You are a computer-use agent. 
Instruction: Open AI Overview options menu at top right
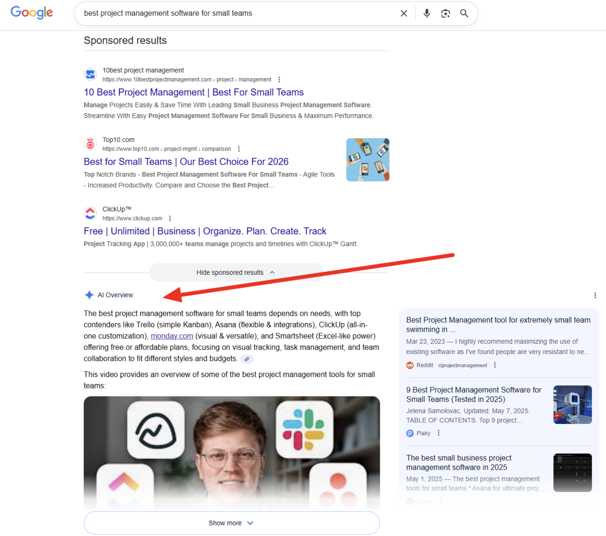coord(595,295)
